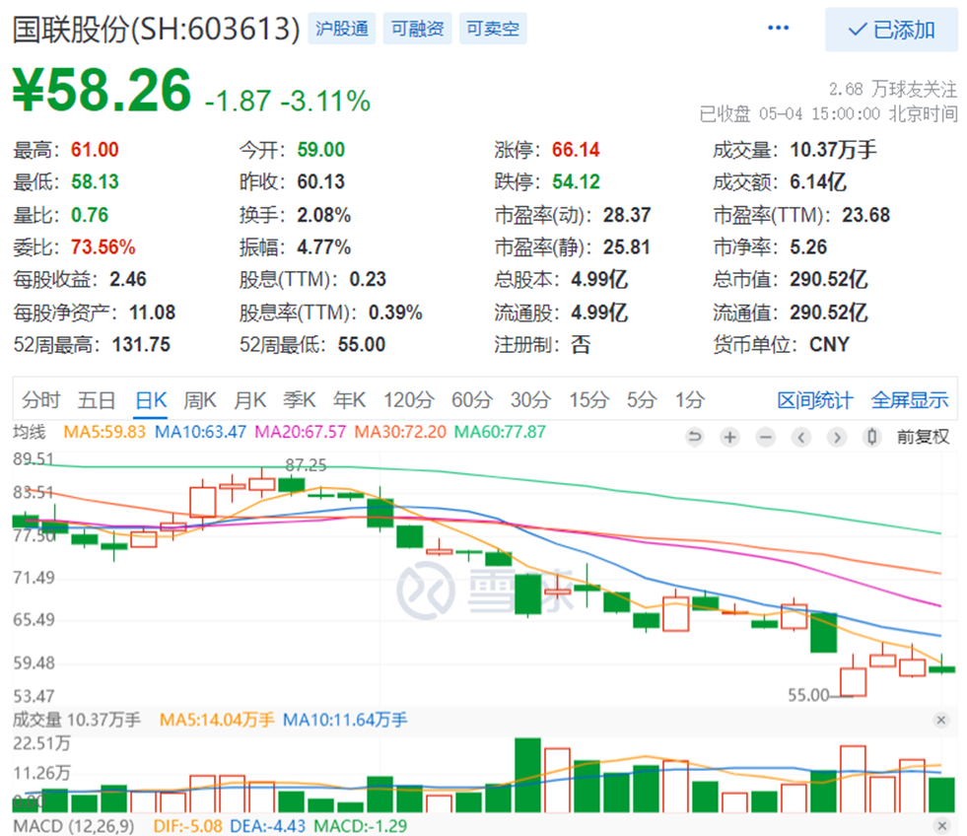Click the 委比 value 73.56%
The height and width of the screenshot is (836, 967).
click(x=103, y=247)
